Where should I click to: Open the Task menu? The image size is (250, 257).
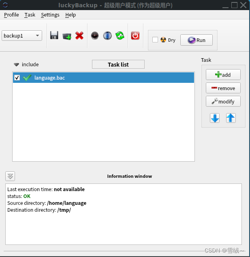[x=30, y=15]
